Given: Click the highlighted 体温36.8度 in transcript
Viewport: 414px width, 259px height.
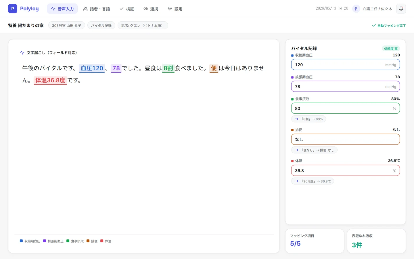Looking at the screenshot, I should [x=50, y=80].
